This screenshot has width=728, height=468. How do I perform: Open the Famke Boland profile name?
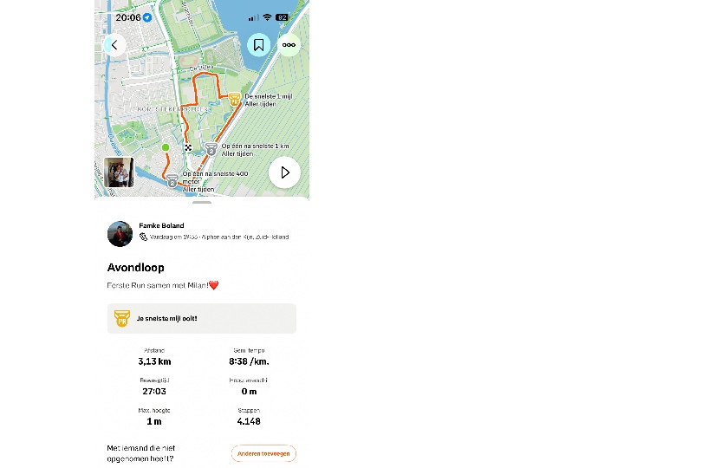pyautogui.click(x=161, y=225)
